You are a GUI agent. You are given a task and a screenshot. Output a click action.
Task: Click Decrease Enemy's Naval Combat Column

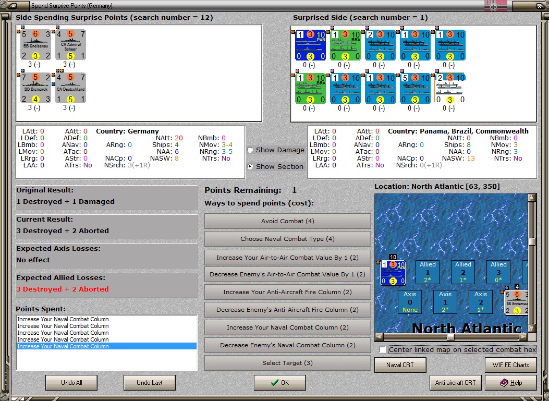[287, 345]
